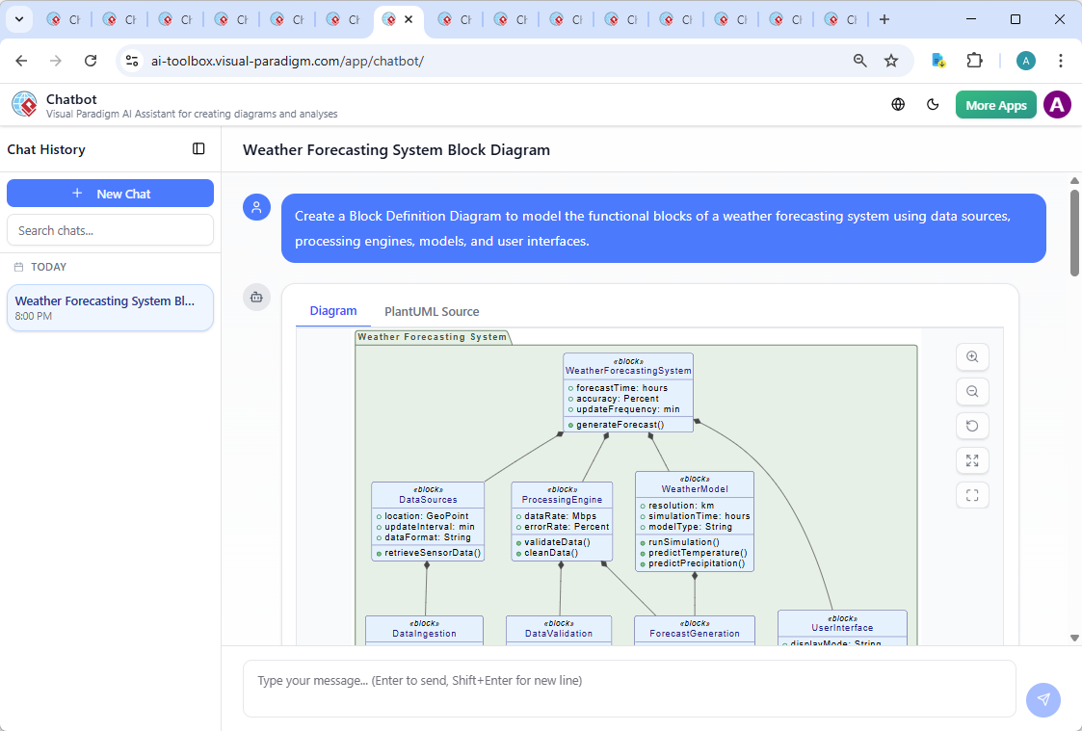Fit the diagram to the frame
1082x731 pixels.
click(972, 495)
